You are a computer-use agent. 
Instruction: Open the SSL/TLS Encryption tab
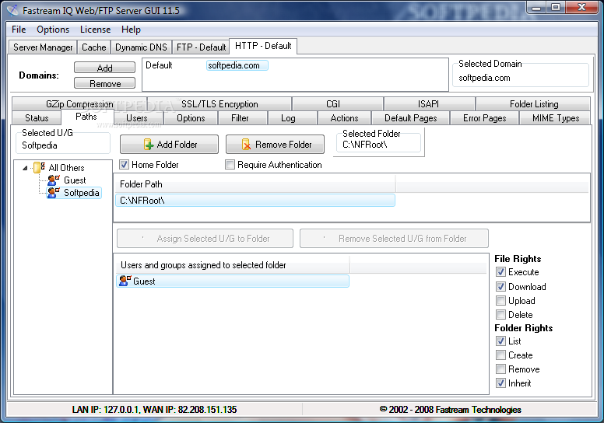pyautogui.click(x=219, y=104)
